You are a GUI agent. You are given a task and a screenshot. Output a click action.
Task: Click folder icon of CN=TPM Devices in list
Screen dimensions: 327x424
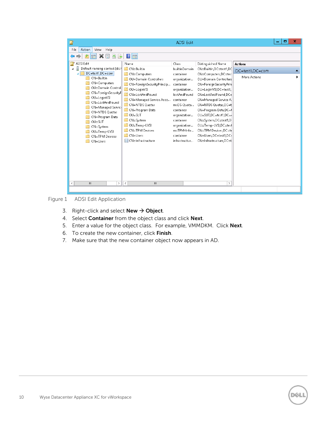point(126,130)
